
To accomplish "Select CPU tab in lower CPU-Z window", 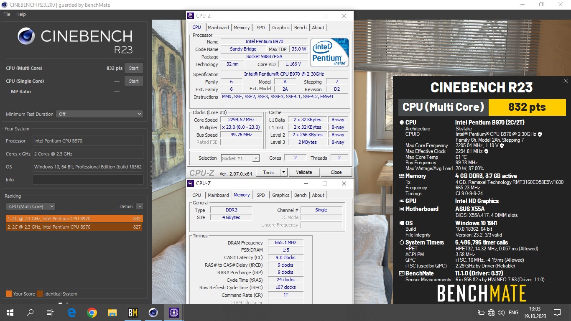I will coord(196,195).
